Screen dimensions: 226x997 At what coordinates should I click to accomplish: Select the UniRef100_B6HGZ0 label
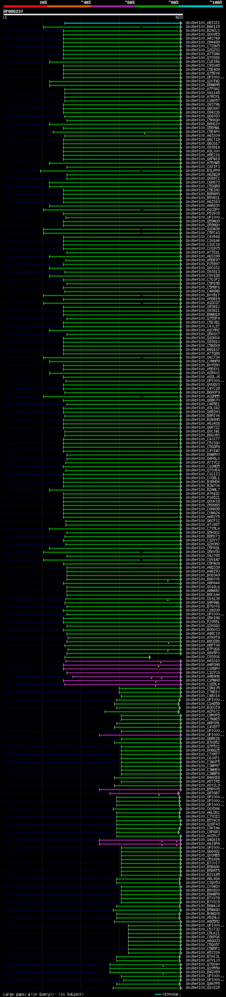(202, 124)
